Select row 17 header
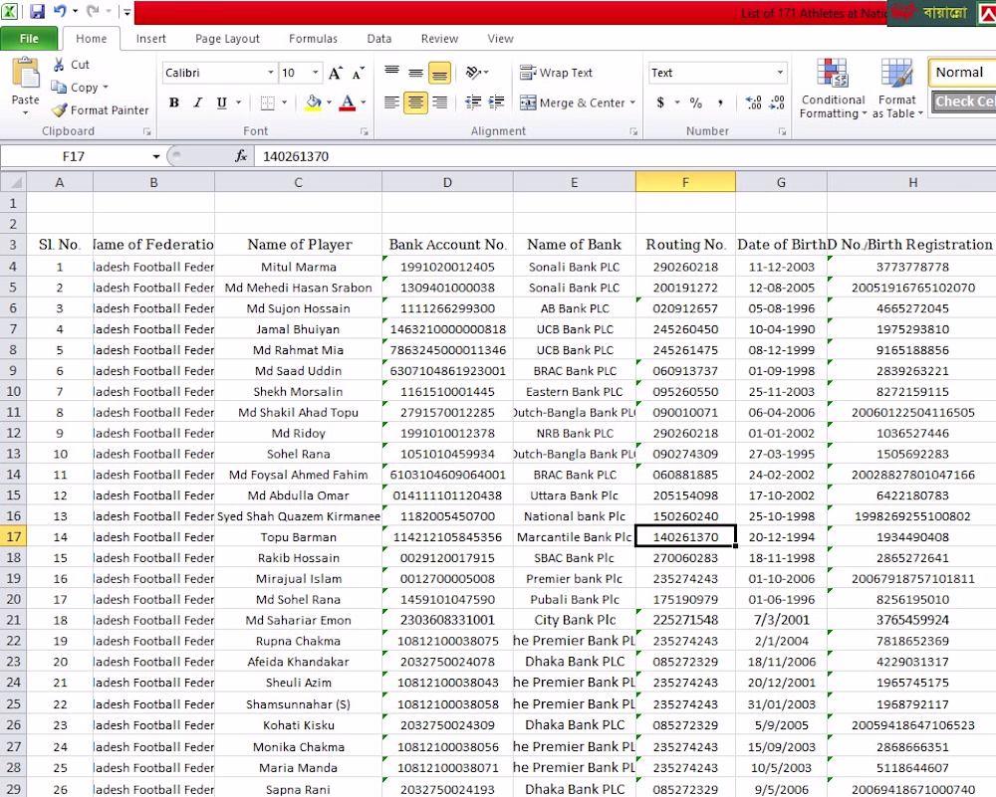996x797 pixels. click(13, 537)
